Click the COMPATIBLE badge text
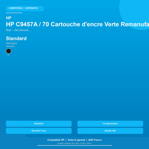 pos(15,8)
